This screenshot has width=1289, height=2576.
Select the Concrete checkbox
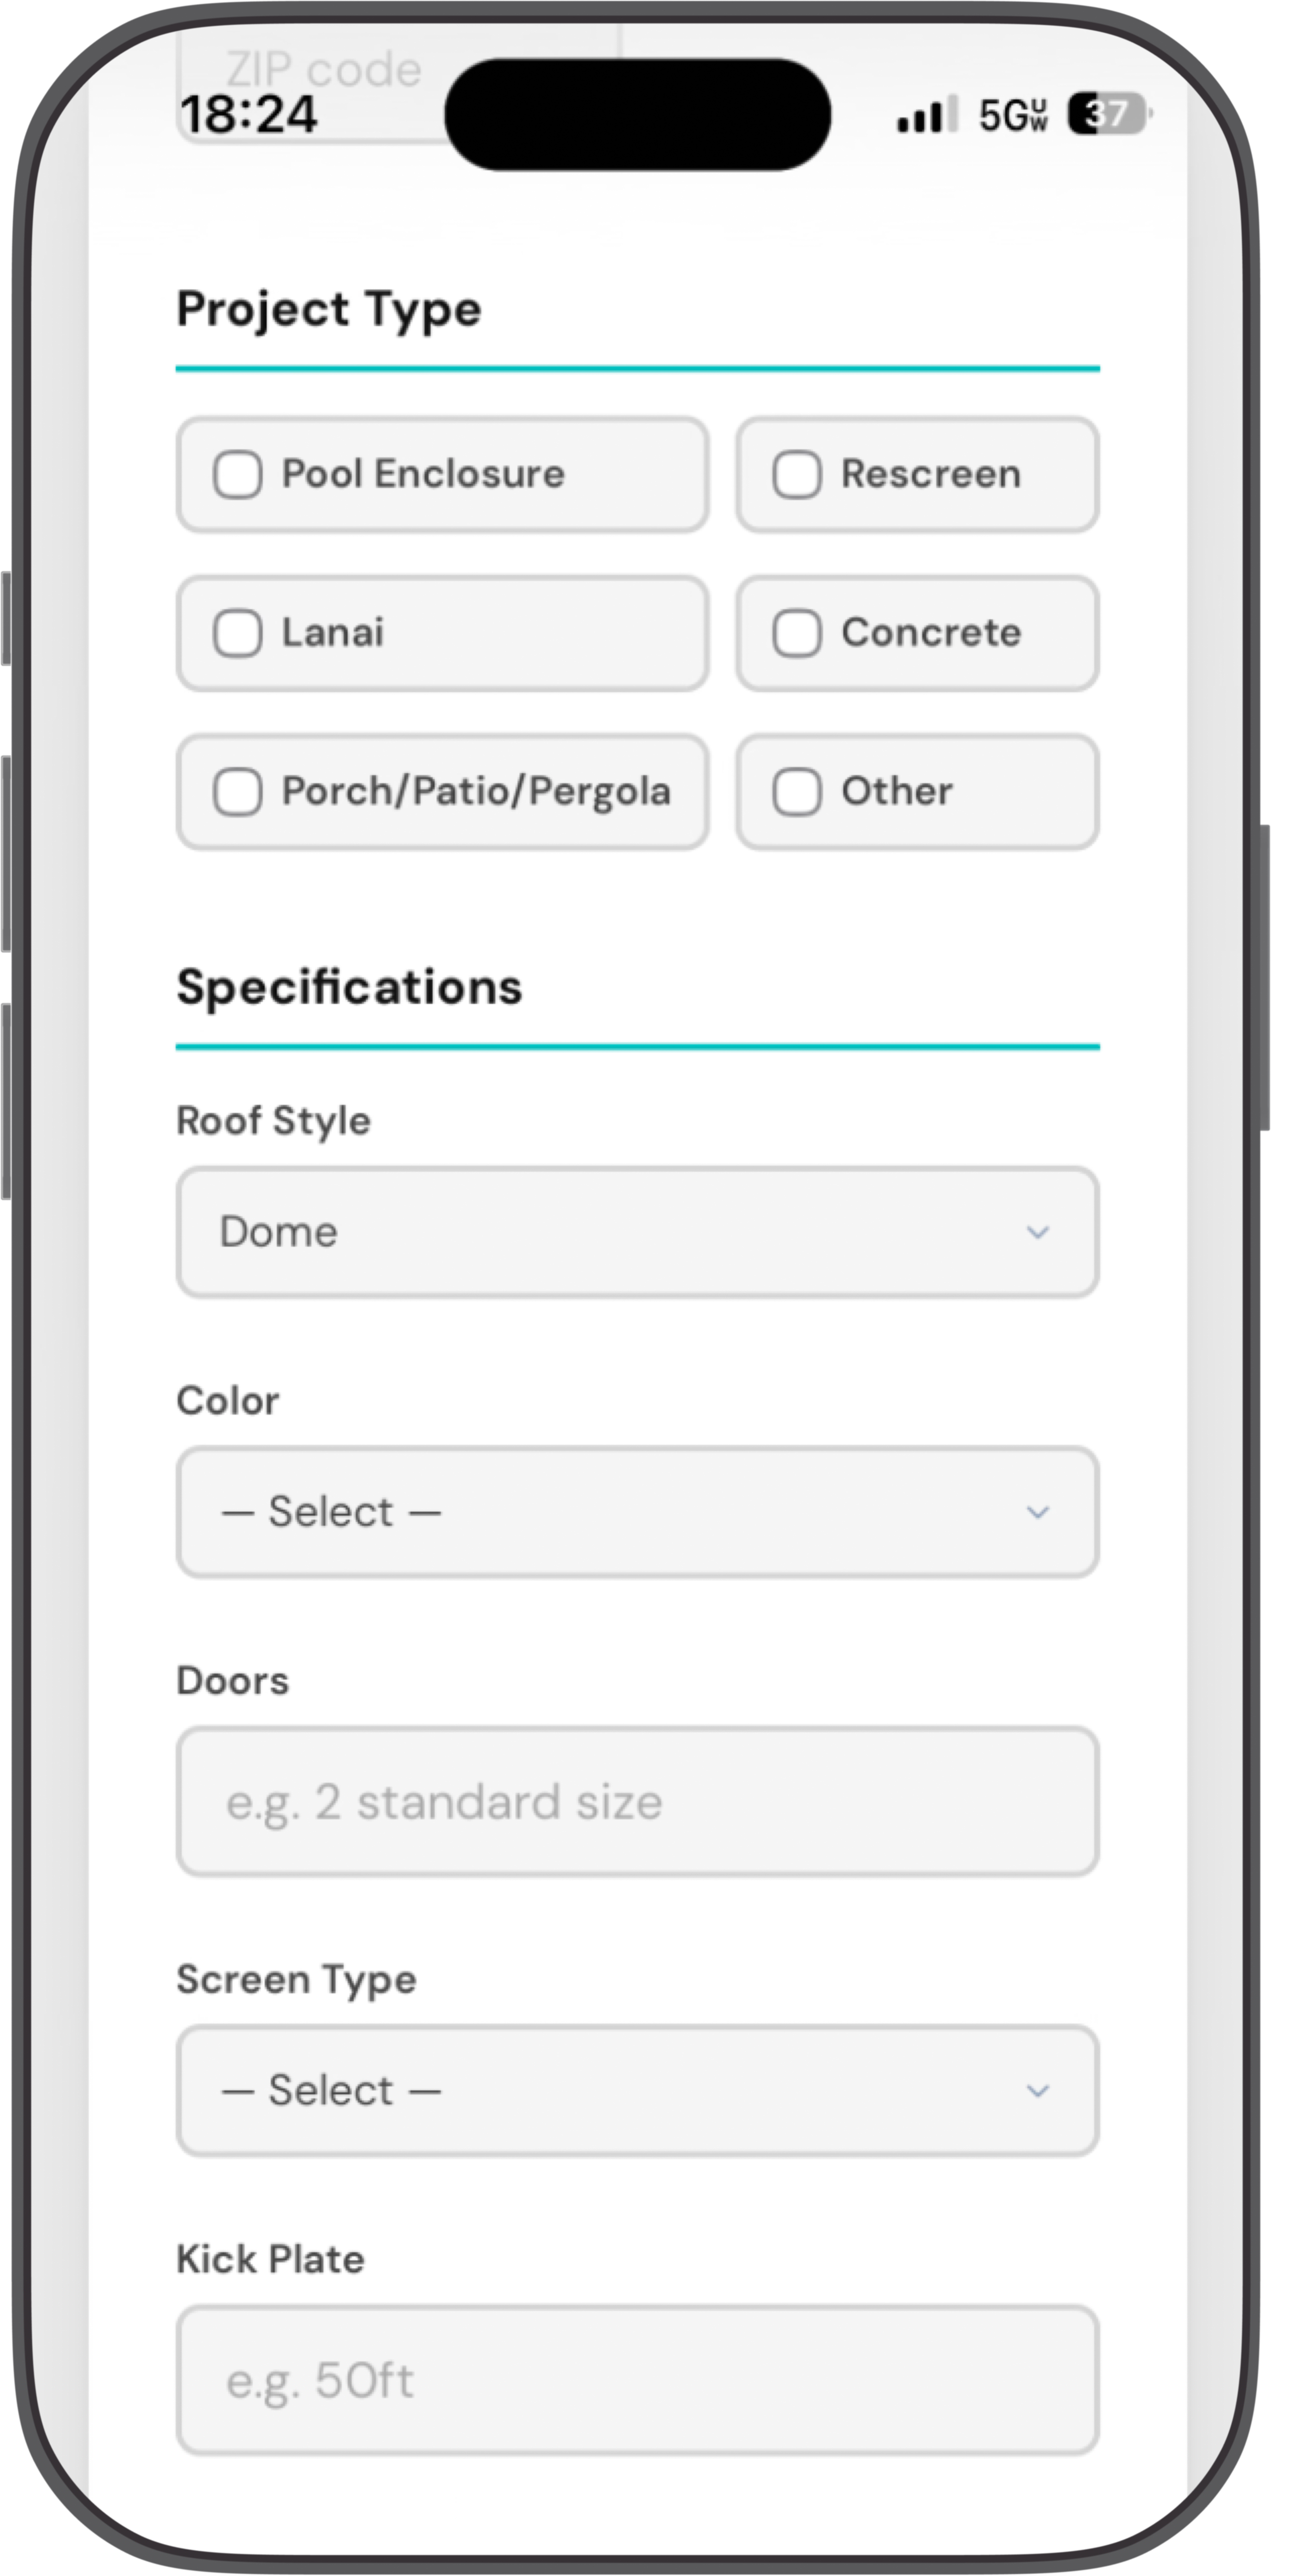tap(797, 633)
